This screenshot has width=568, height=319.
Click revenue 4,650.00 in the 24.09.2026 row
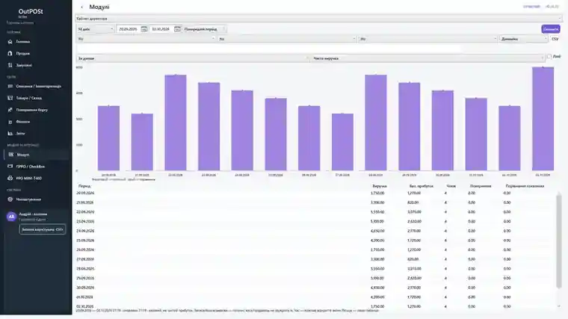377,231
